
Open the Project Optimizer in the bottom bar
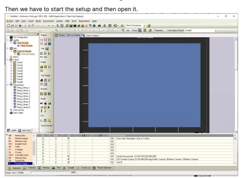(x=103, y=168)
